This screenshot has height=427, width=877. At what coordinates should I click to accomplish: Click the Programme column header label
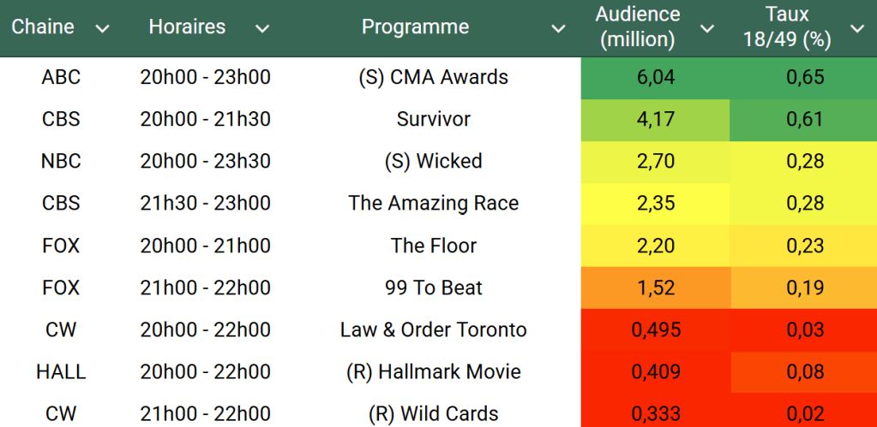click(415, 27)
